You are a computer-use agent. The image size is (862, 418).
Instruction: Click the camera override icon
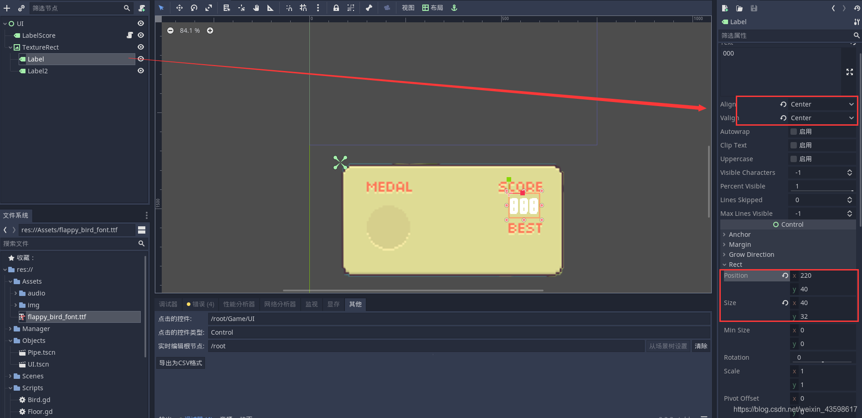pyautogui.click(x=387, y=8)
